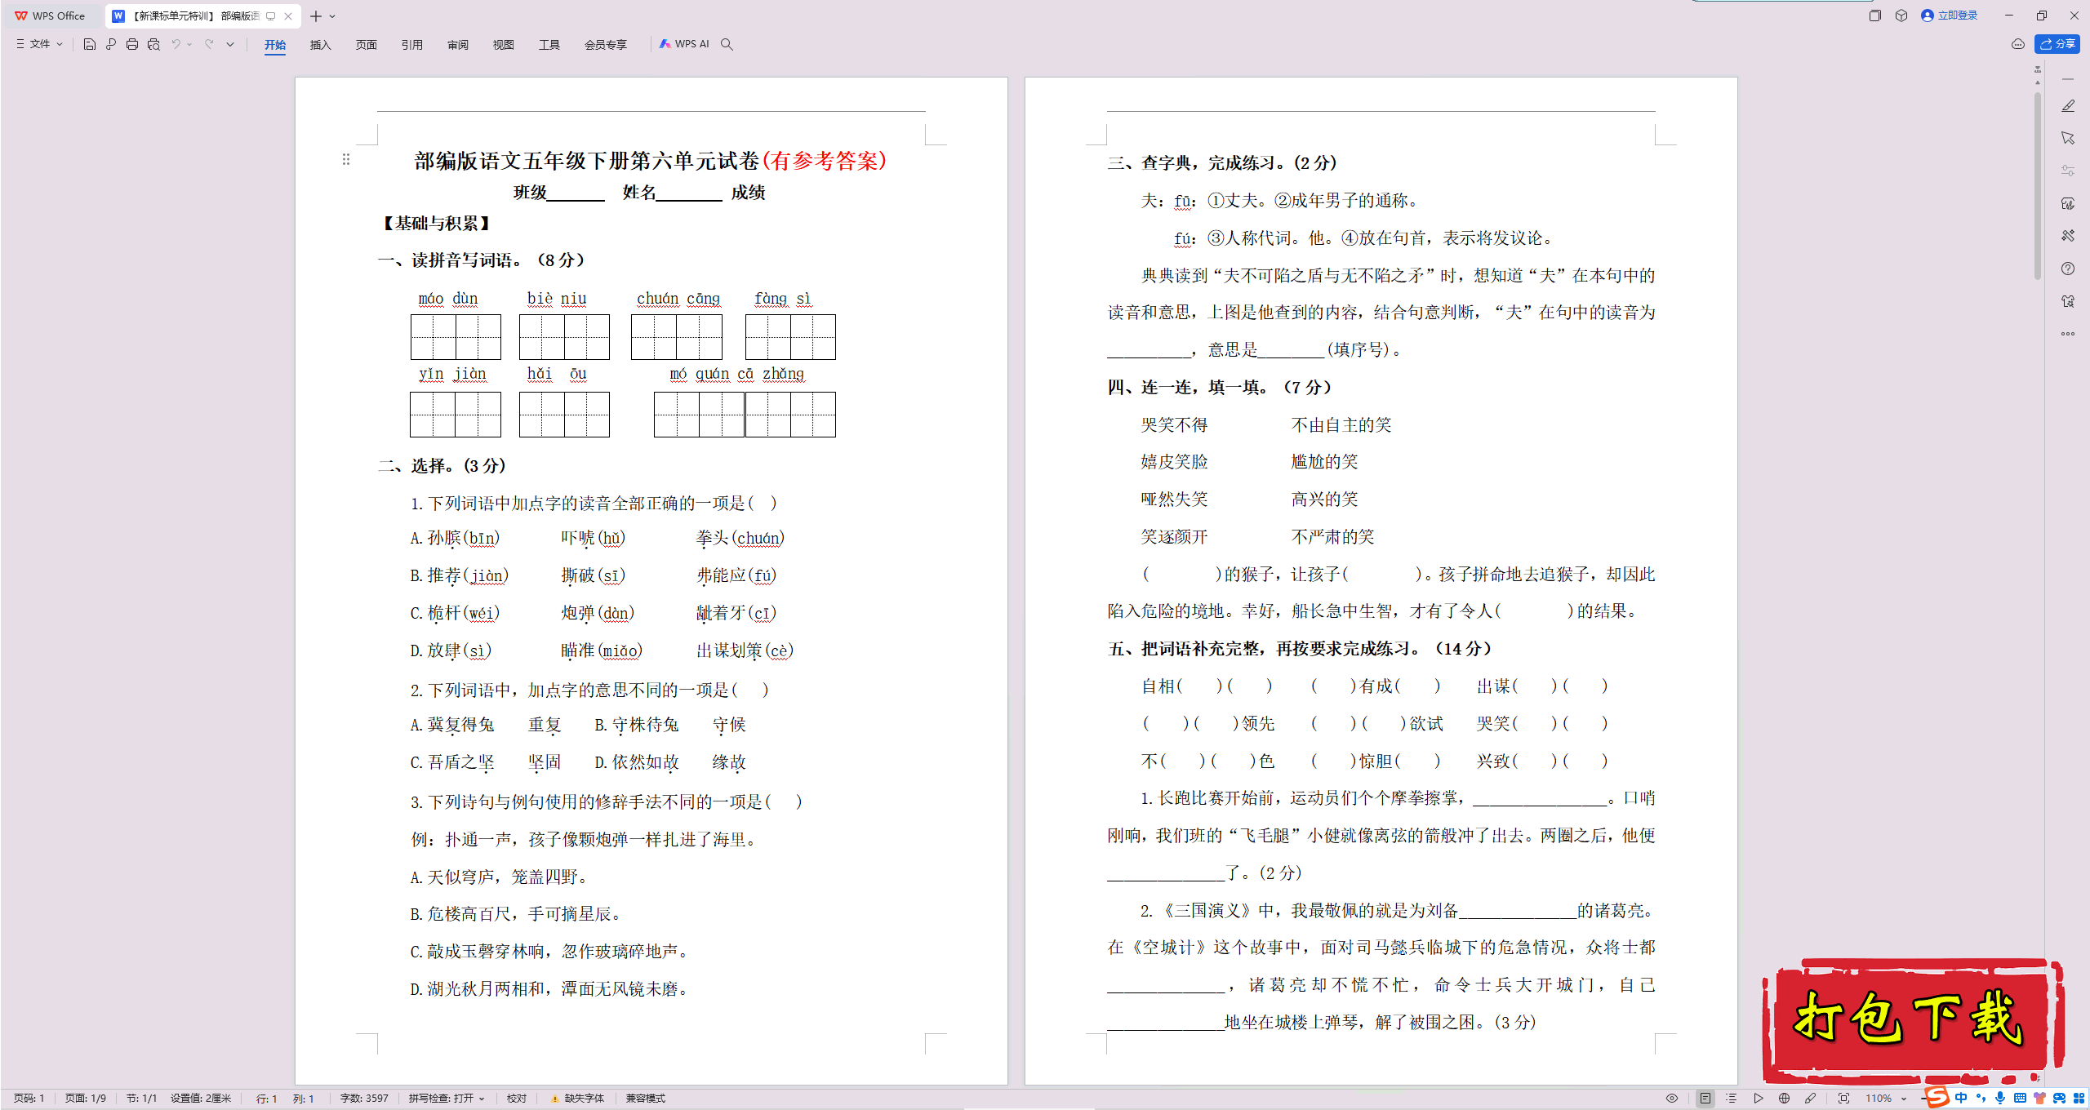The width and height of the screenshot is (2090, 1110).
Task: Open the 视图 ribbon tab
Action: (x=504, y=45)
